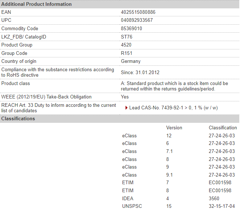Select Commodity Code value 85369010

(132, 28)
